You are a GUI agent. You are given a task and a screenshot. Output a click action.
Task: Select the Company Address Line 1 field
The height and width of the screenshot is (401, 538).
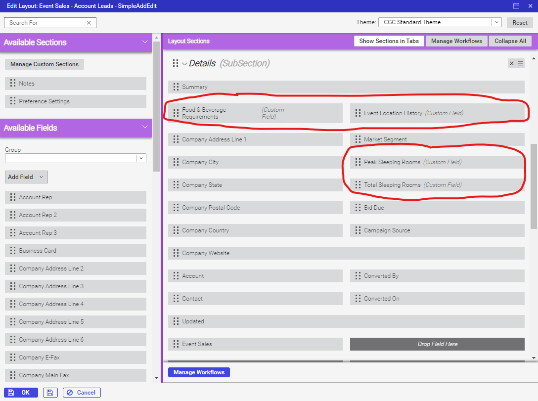click(x=255, y=139)
